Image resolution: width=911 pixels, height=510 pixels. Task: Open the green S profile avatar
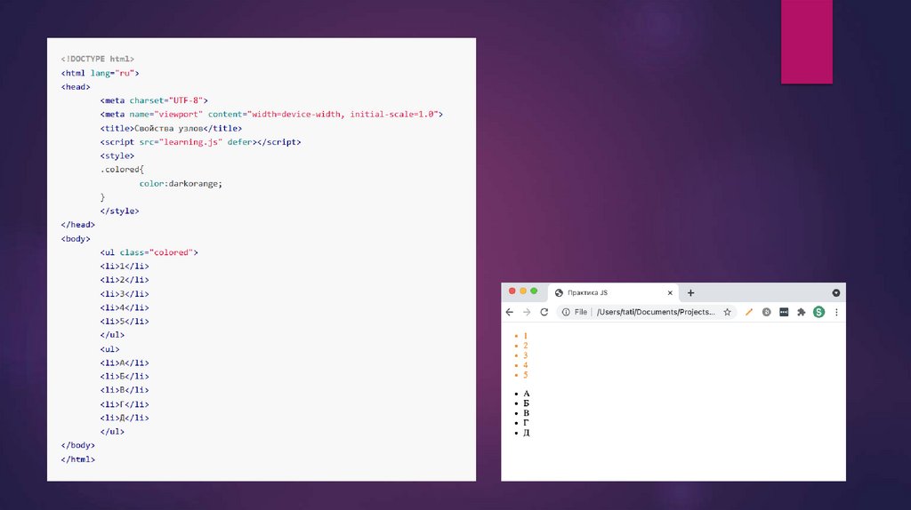(818, 312)
